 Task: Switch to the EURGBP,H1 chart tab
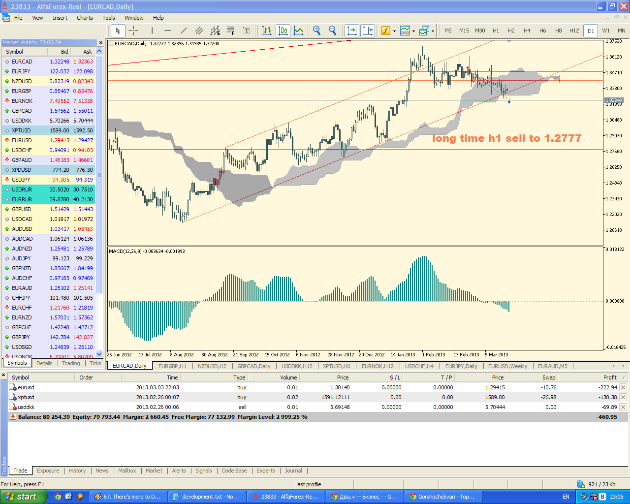[x=172, y=366]
